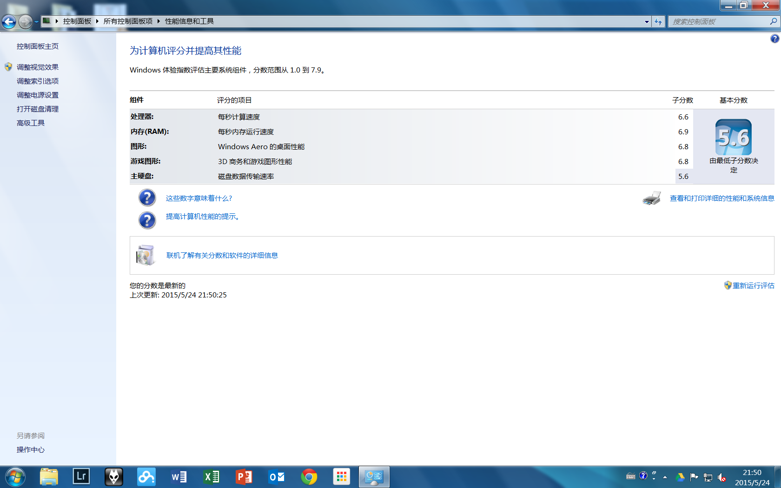
Task: Open Excel from the taskbar
Action: tap(212, 476)
